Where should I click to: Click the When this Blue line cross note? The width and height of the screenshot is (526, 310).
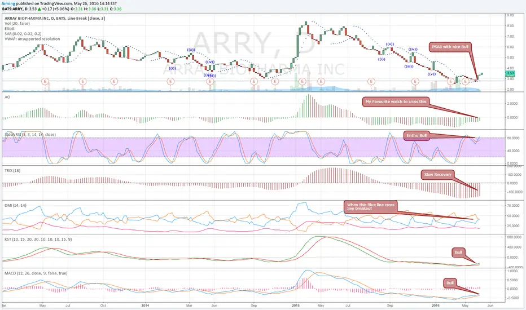click(x=371, y=206)
